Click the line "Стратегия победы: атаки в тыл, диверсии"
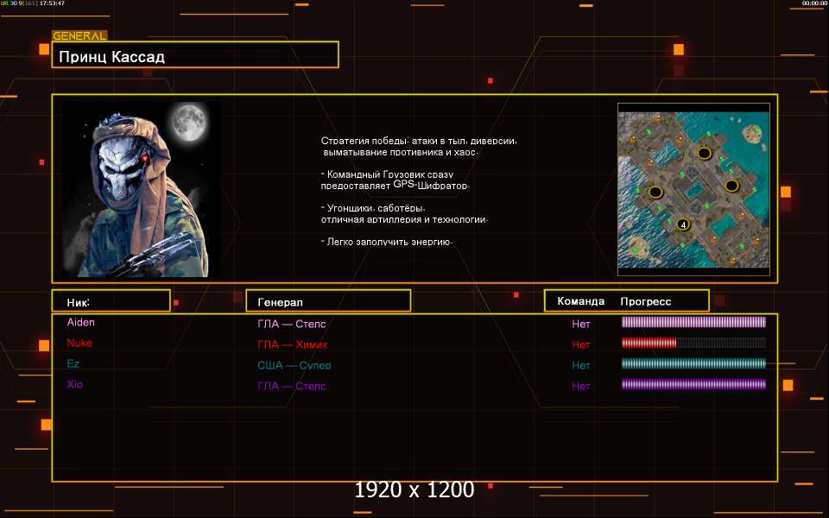Image resolution: width=829 pixels, height=518 pixels. (419, 141)
